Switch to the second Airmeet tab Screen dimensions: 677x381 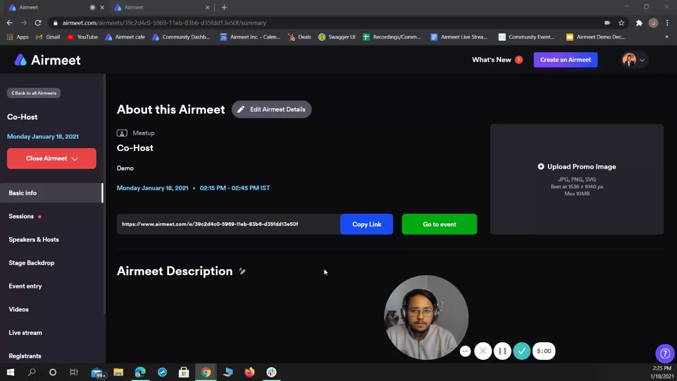point(161,7)
